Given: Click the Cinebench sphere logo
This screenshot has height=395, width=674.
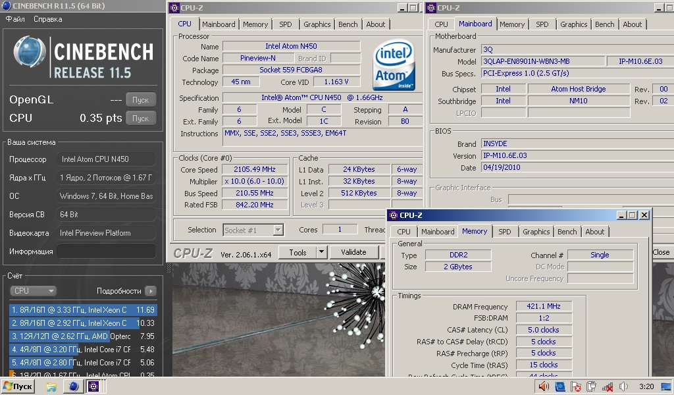Looking at the screenshot, I should [x=30, y=53].
